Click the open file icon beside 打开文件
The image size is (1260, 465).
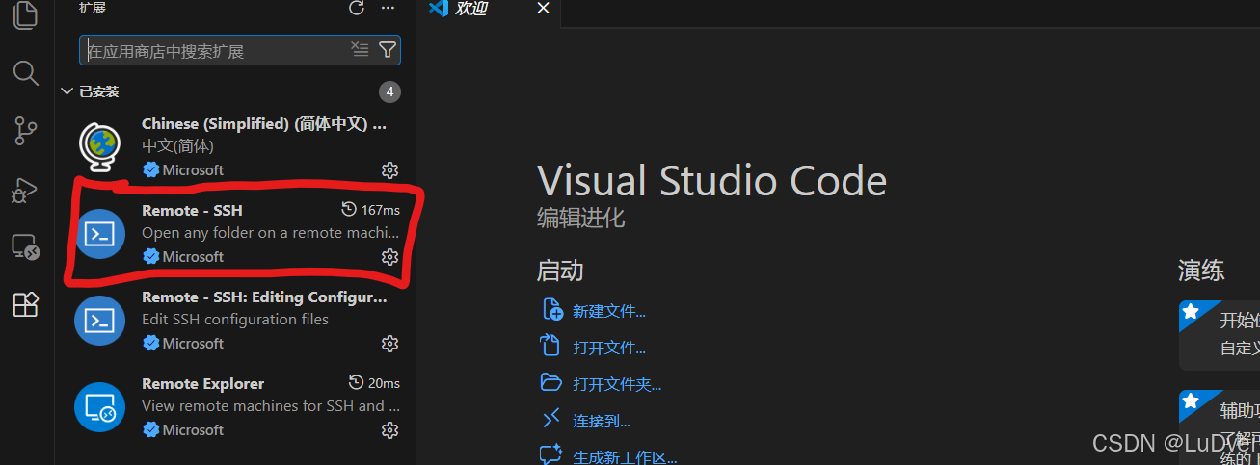click(551, 346)
